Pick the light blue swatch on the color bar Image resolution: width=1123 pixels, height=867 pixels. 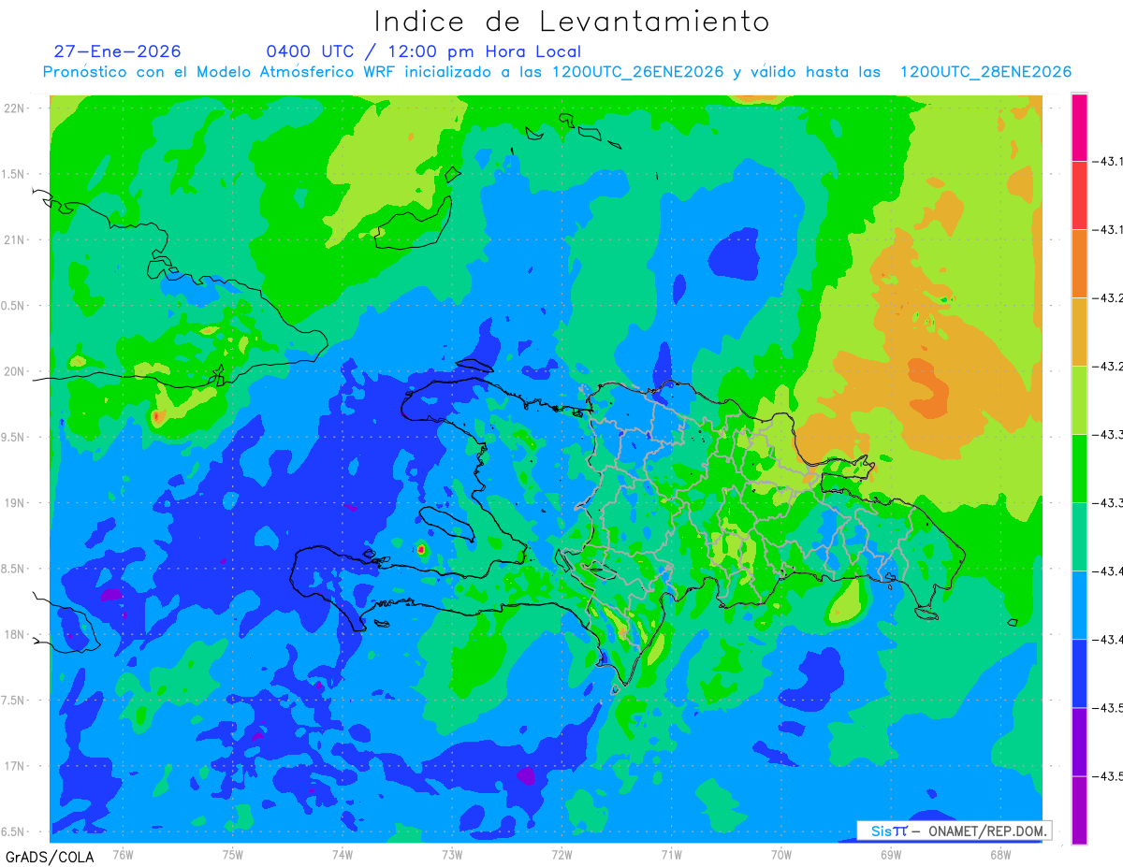coord(1079,605)
